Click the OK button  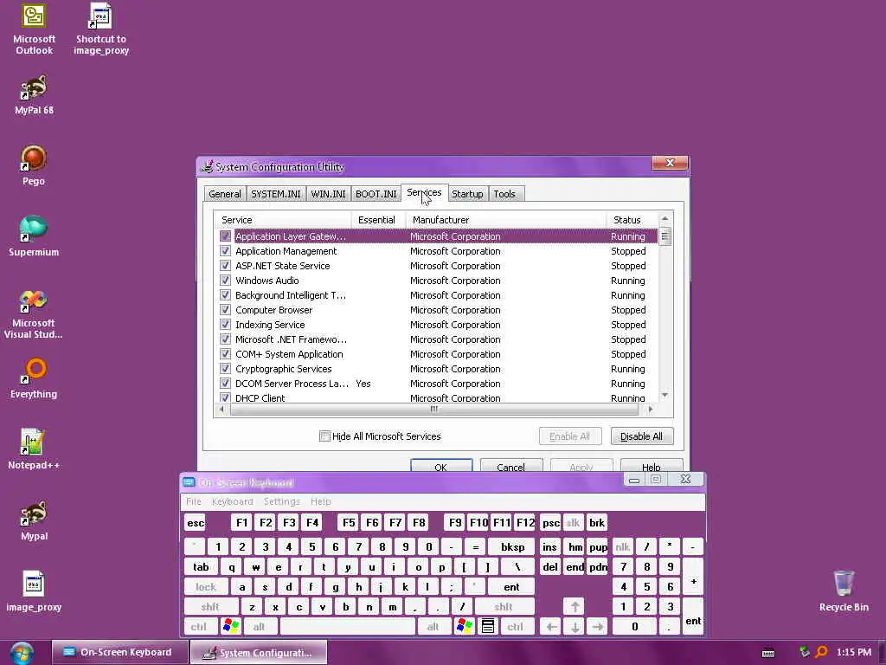pyautogui.click(x=440, y=467)
